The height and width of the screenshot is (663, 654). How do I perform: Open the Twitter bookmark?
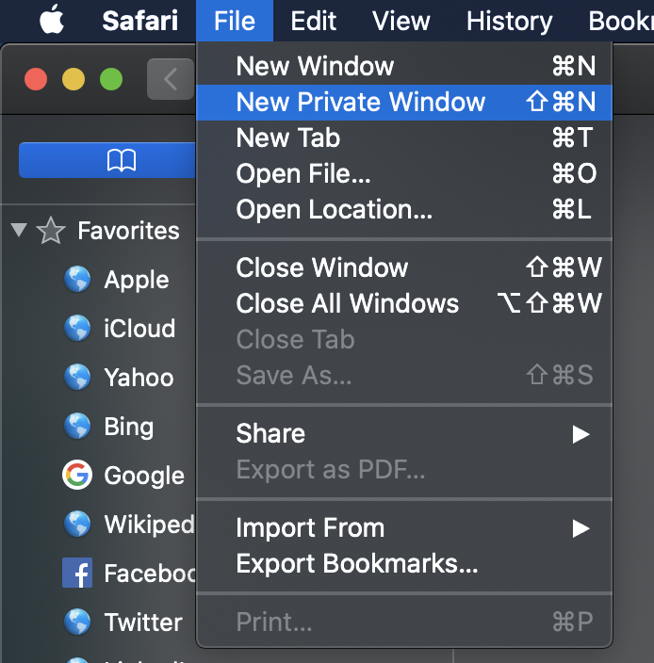(123, 622)
